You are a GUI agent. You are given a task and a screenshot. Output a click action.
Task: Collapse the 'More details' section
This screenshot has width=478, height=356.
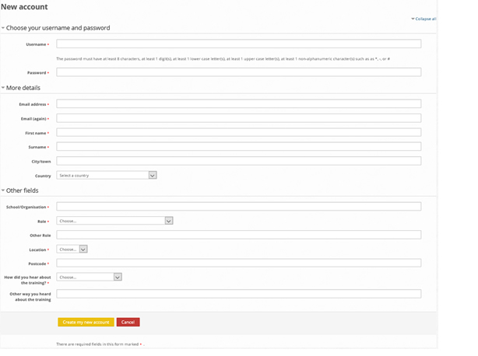[x=23, y=88]
